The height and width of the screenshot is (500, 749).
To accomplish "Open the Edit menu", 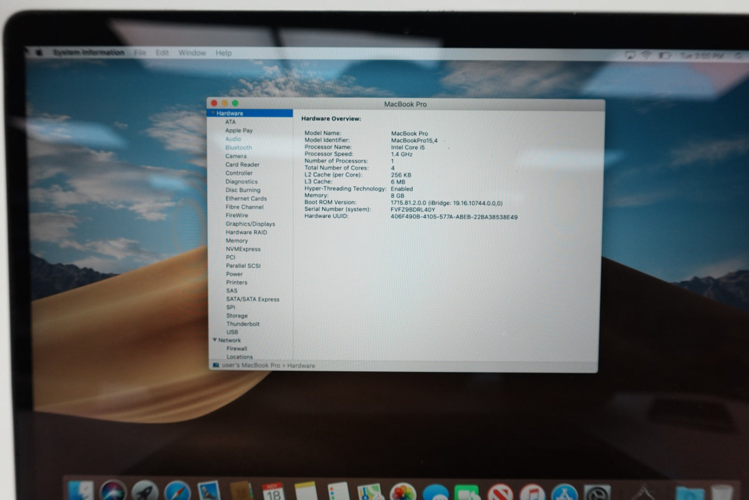I will (x=162, y=53).
